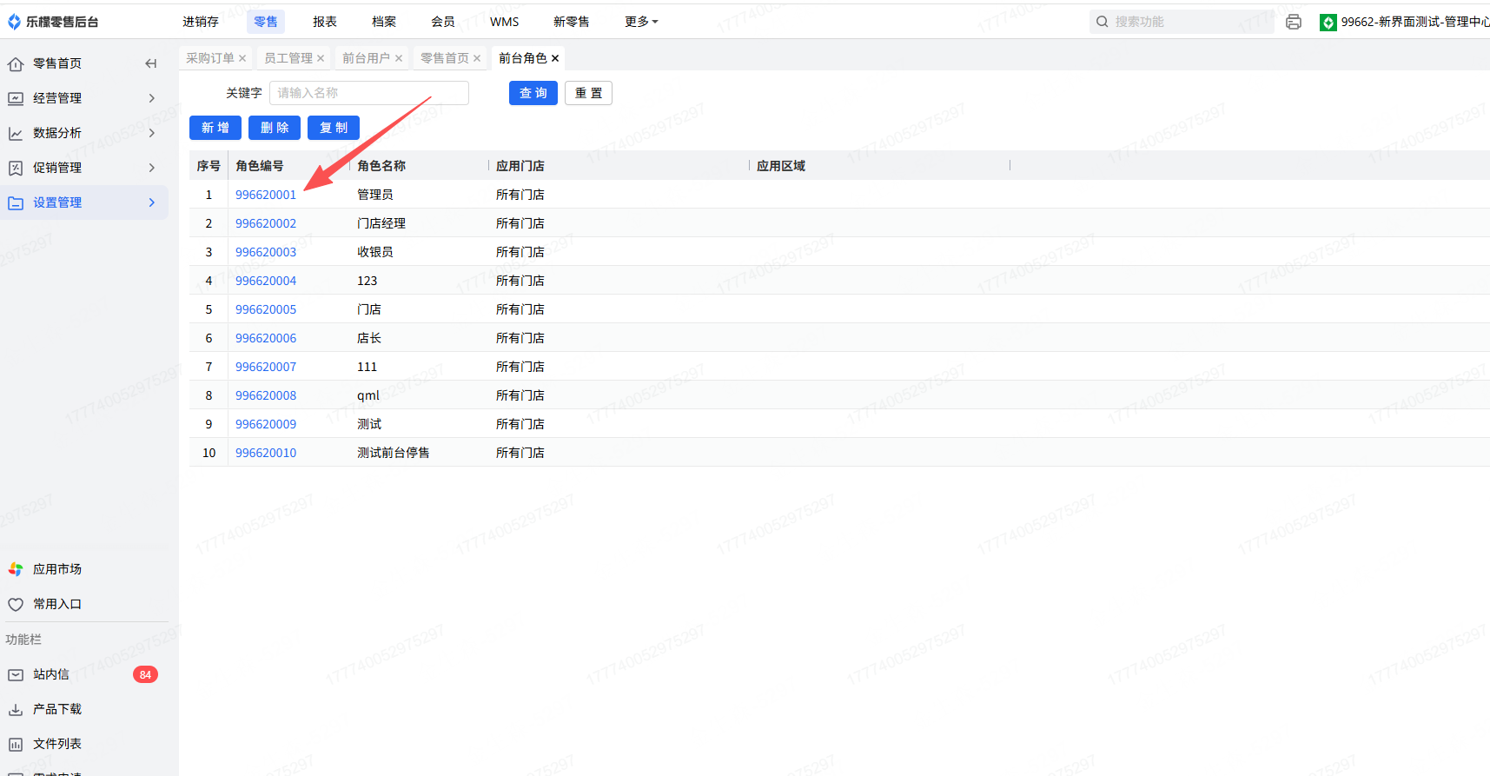Open role number 996620004 link
The width and height of the screenshot is (1490, 776).
(266, 281)
